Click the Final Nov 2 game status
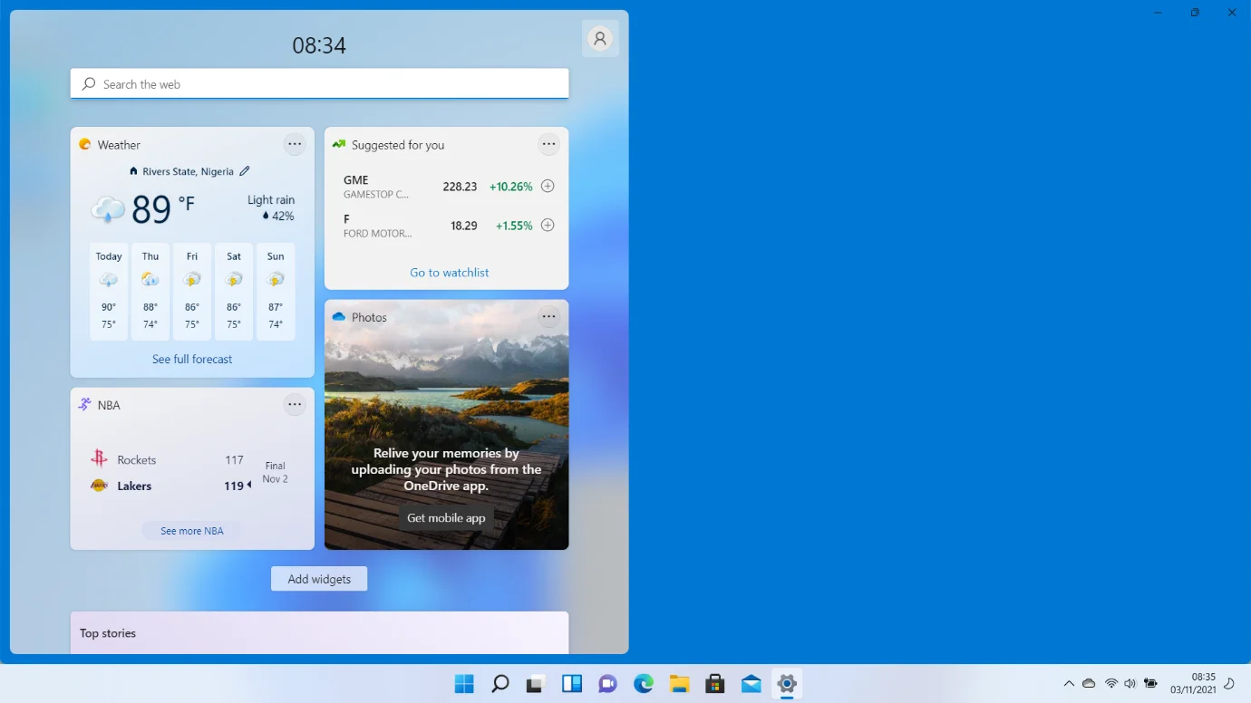1251x703 pixels. [x=275, y=472]
